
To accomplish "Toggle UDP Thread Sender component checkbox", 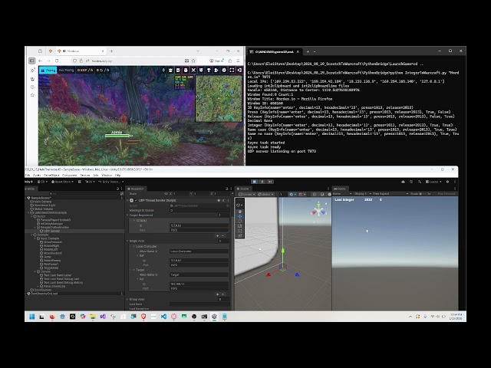I will (x=136, y=200).
